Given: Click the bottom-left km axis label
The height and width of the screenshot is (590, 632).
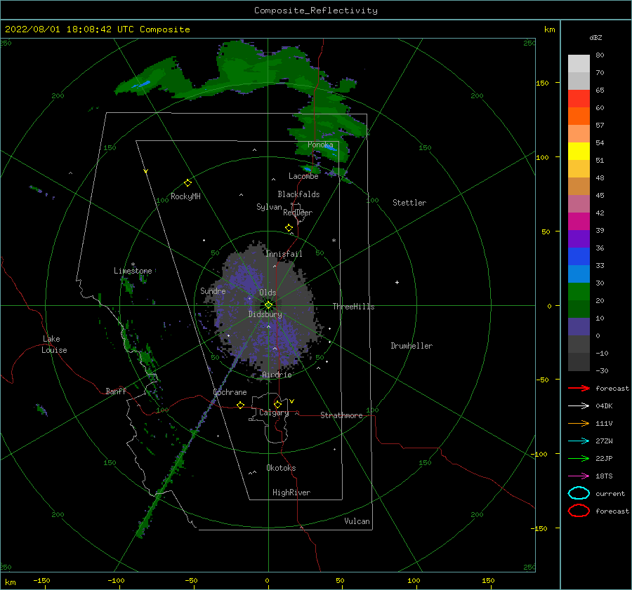Looking at the screenshot, I should [11, 582].
